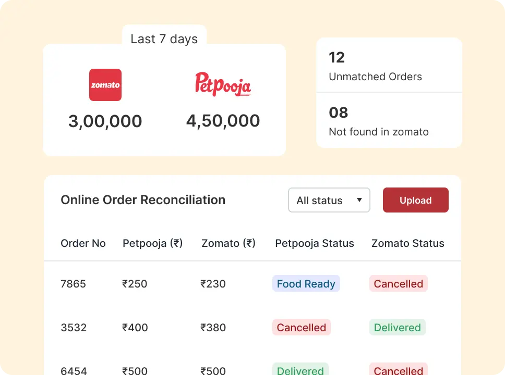Select the Zomato Status column header
Screen dimensions: 505x375
[407, 243]
